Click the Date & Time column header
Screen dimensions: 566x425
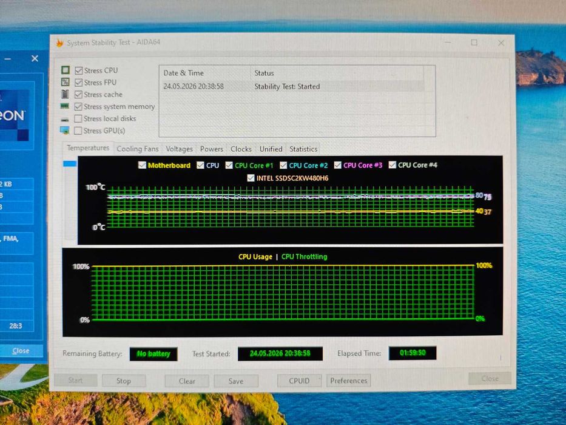tap(205, 73)
